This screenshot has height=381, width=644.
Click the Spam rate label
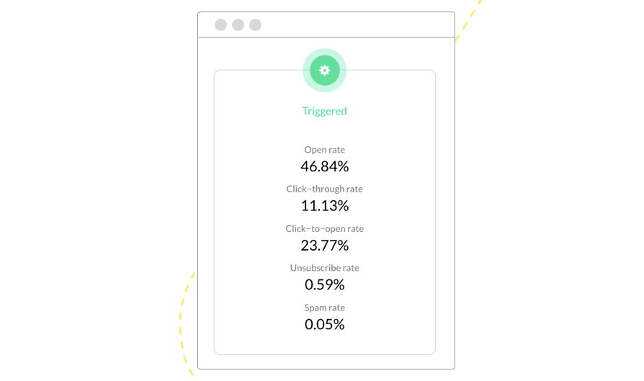(x=324, y=308)
